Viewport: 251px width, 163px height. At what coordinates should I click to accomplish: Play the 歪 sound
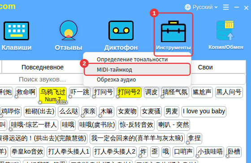click(155, 152)
